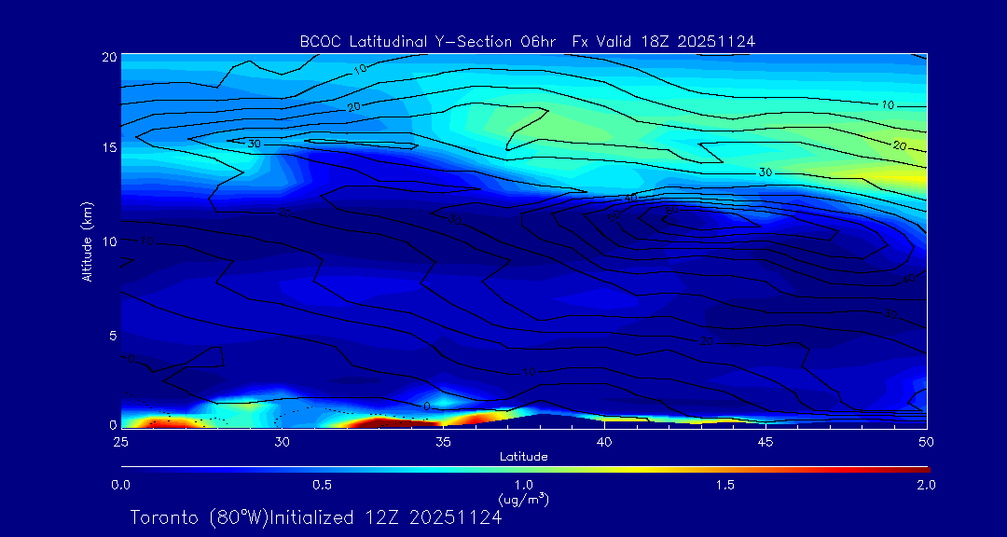Click the red end of the colorbar
The height and width of the screenshot is (537, 1007).
click(x=923, y=468)
